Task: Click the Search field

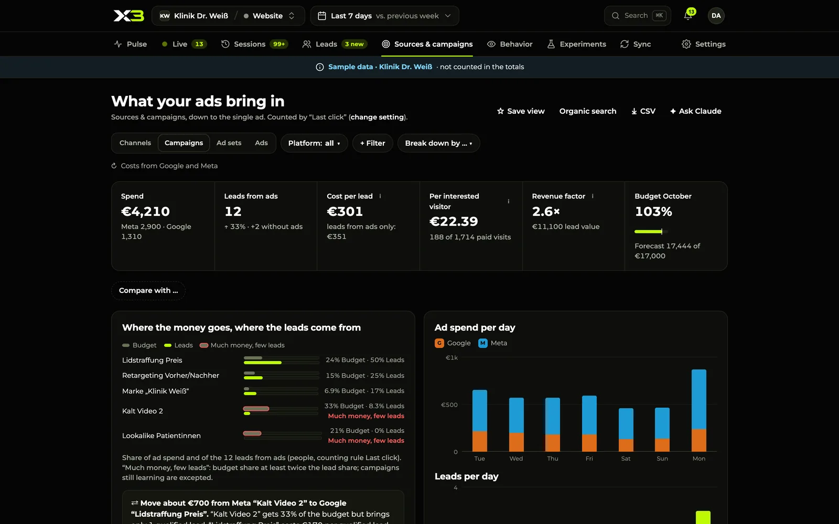Action: tap(638, 16)
